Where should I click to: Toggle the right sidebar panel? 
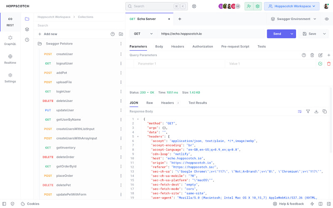[329, 204]
